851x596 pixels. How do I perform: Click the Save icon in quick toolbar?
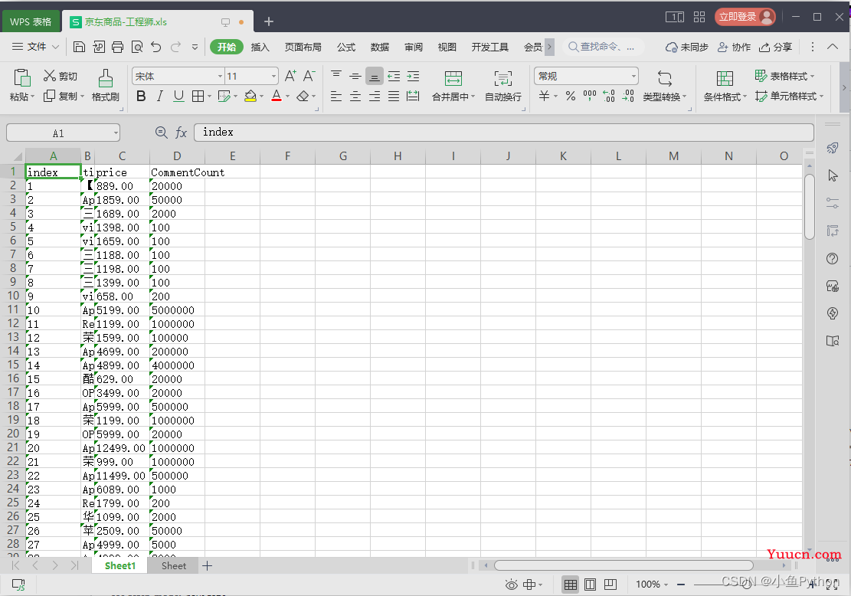(x=79, y=47)
